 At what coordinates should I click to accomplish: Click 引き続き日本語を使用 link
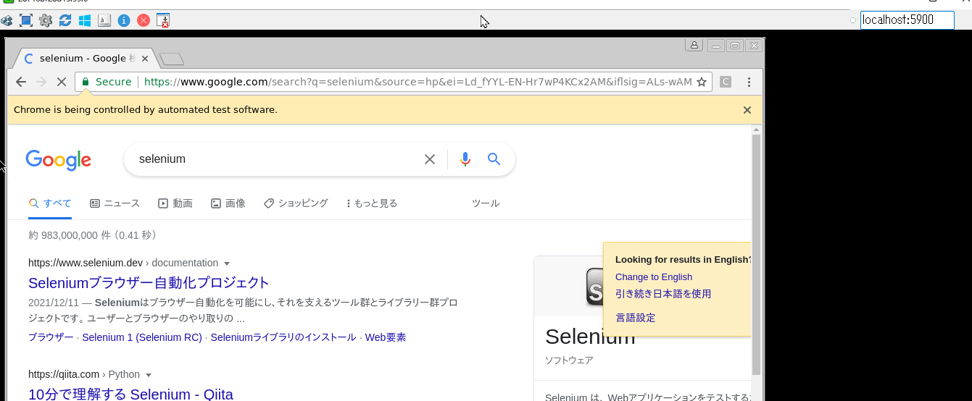click(663, 294)
